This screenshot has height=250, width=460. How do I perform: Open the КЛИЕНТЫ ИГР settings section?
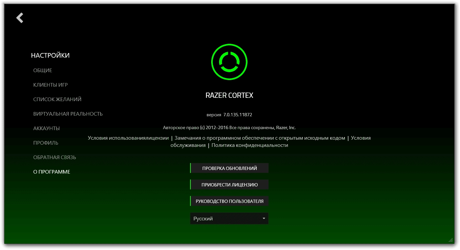[x=50, y=85]
